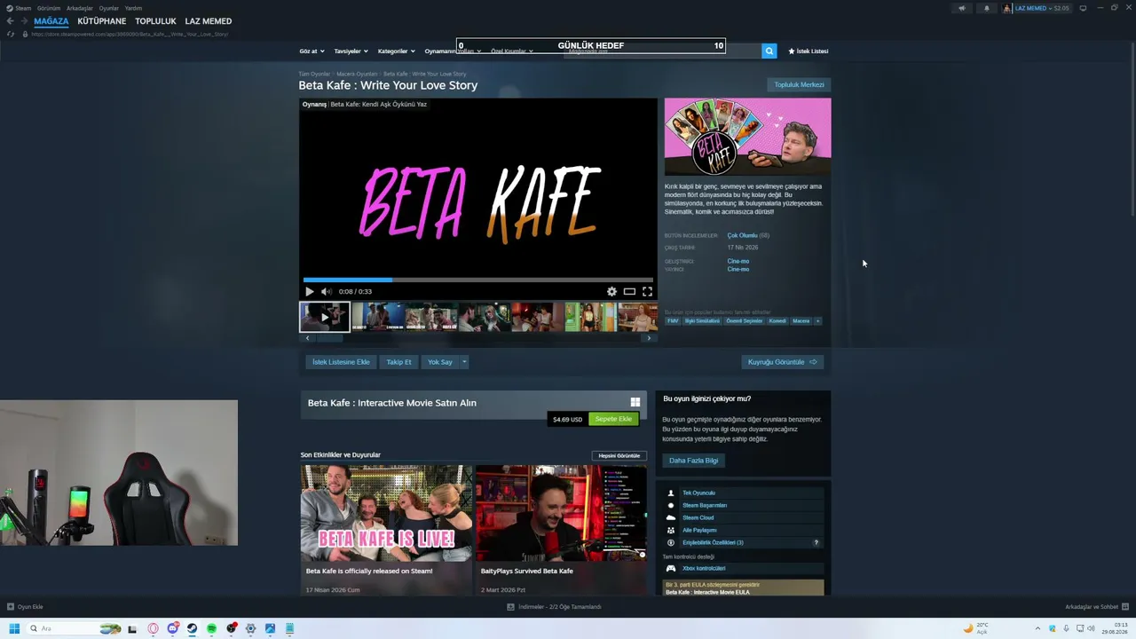Open the Çok Olumlu reviews link

[743, 236]
